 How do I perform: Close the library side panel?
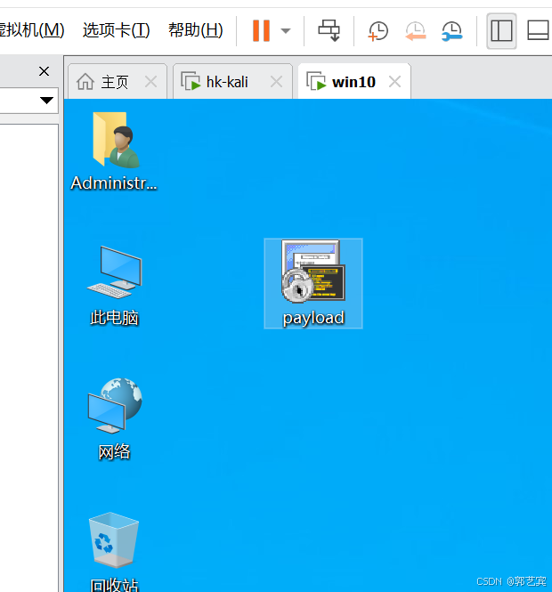(44, 71)
